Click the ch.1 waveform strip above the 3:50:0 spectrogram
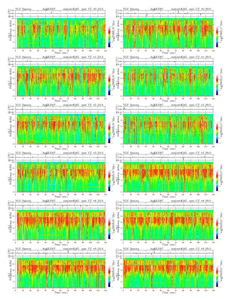Image resolution: width=231 pixels, height=299 pixels. tap(168, 157)
